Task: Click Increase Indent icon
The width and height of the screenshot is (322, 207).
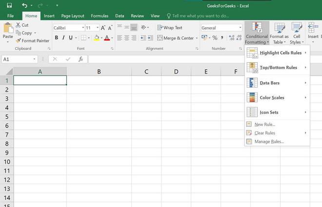Action: 151,38
